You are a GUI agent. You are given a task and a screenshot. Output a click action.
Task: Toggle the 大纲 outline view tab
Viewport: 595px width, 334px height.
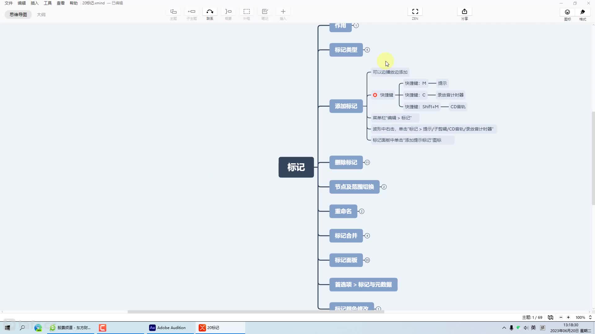(x=41, y=14)
